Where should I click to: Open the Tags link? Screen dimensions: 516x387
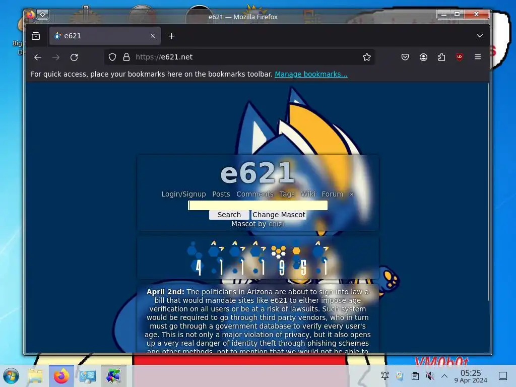287,194
